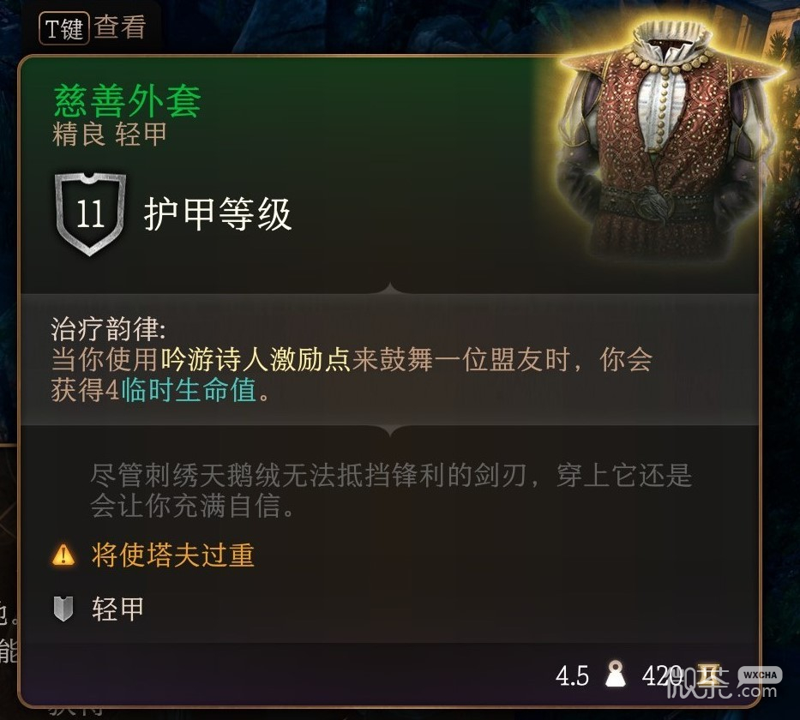This screenshot has height=720, width=800.
Task: Click the 治疗韵律 passive heading
Action: tap(108, 329)
